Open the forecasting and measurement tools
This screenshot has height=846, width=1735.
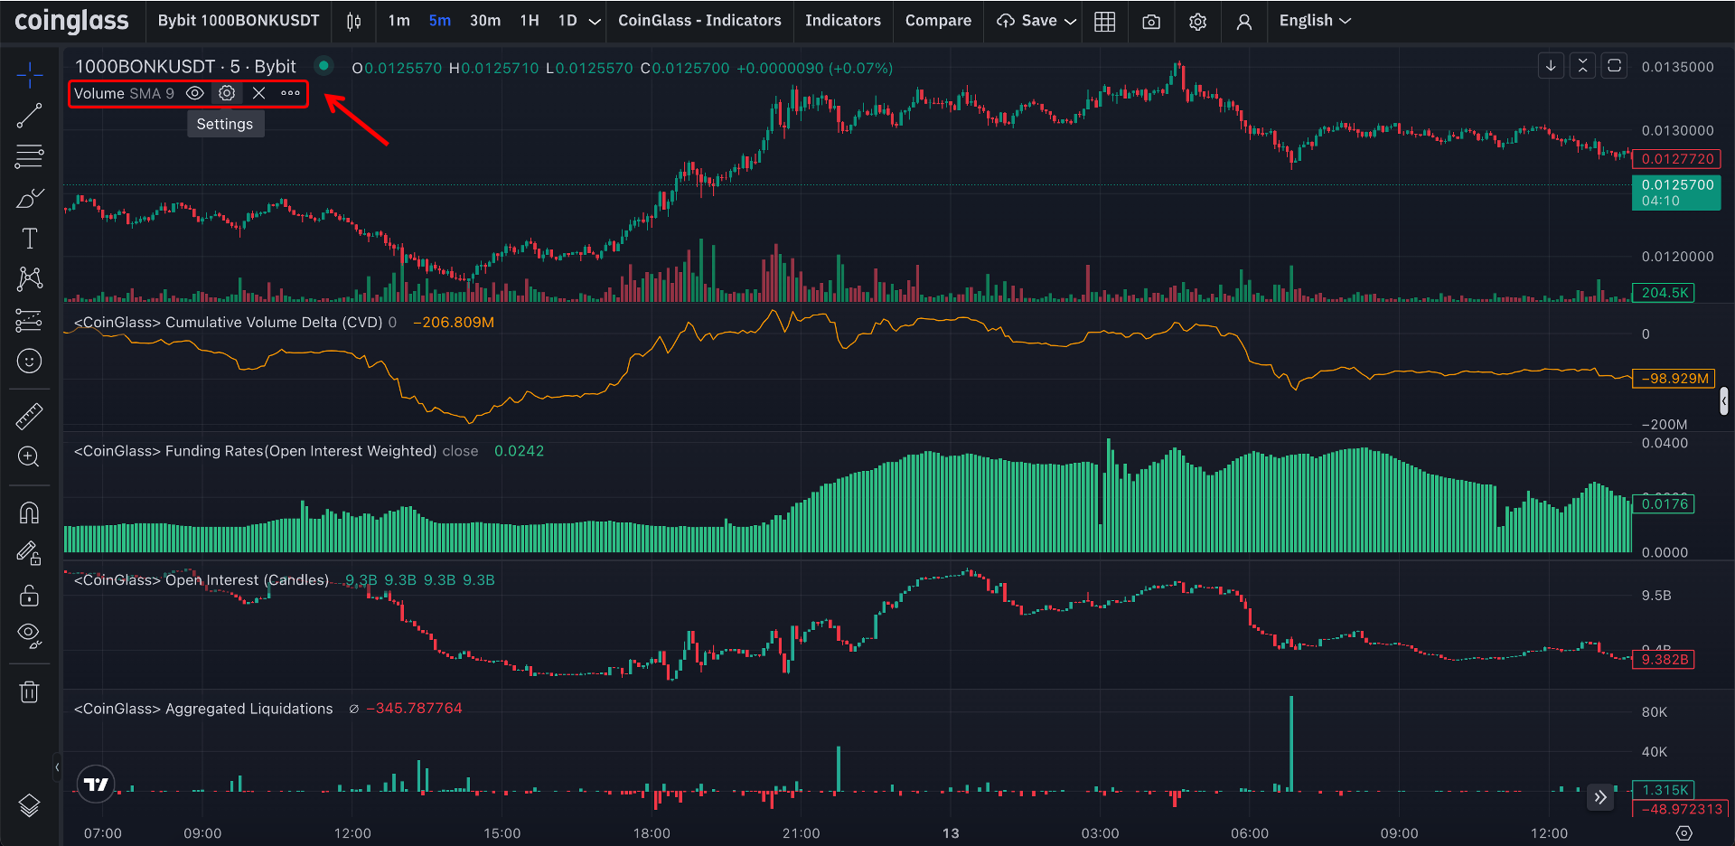point(29,320)
